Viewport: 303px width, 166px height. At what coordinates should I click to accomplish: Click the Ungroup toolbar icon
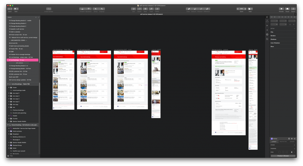pyautogui.click(x=102, y=9)
